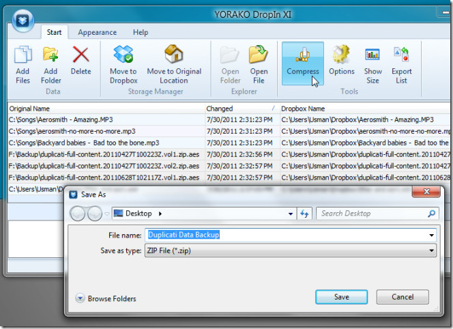This screenshot has height=329, width=453.
Task: Expand the address bar location dropdown
Action: [291, 214]
